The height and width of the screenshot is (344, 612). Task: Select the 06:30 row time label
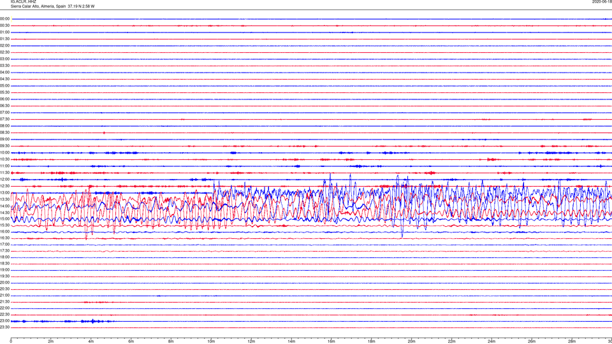(4, 106)
